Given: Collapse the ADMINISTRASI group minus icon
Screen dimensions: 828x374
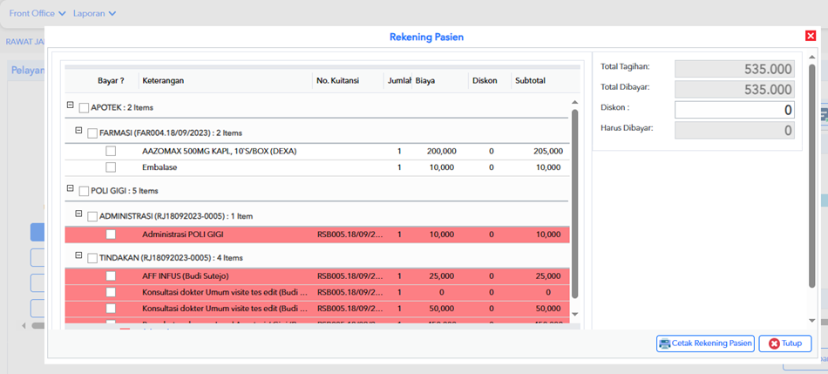Looking at the screenshot, I should tap(78, 214).
